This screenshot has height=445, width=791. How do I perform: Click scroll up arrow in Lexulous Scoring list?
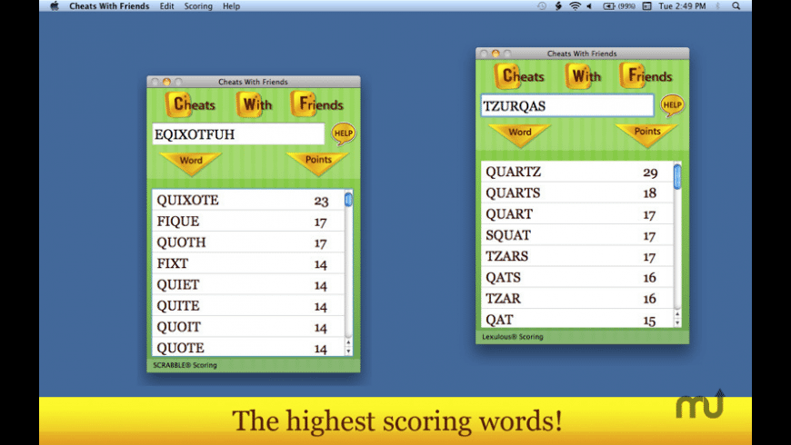tap(677, 315)
